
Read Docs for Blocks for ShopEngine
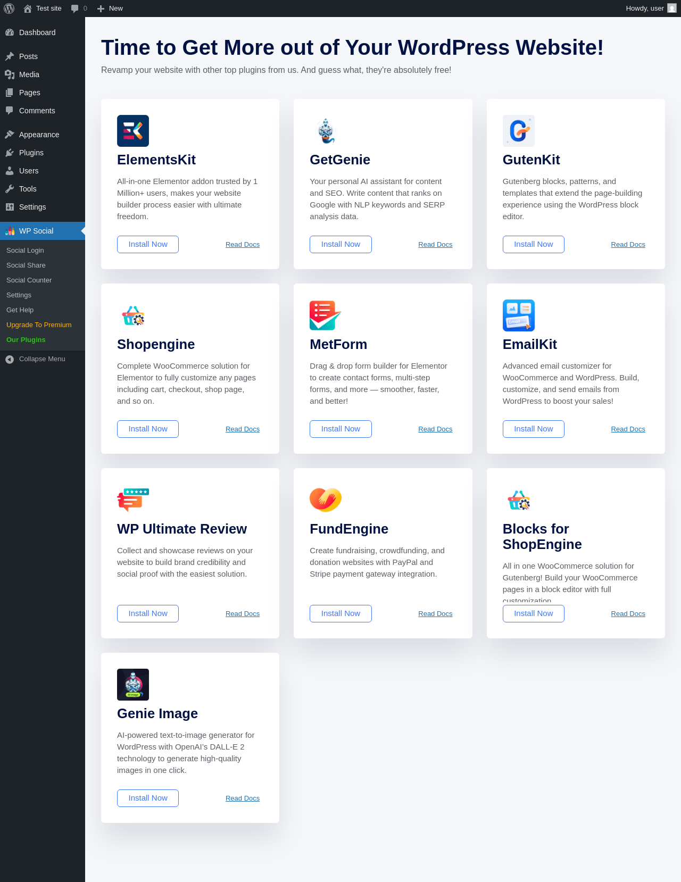coord(628,614)
